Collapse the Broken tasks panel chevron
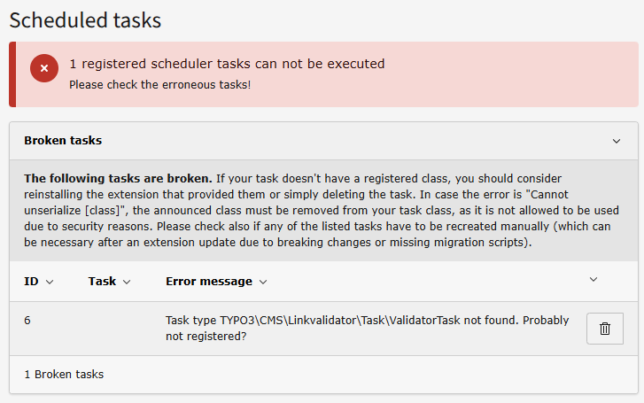644x403 pixels. click(617, 141)
